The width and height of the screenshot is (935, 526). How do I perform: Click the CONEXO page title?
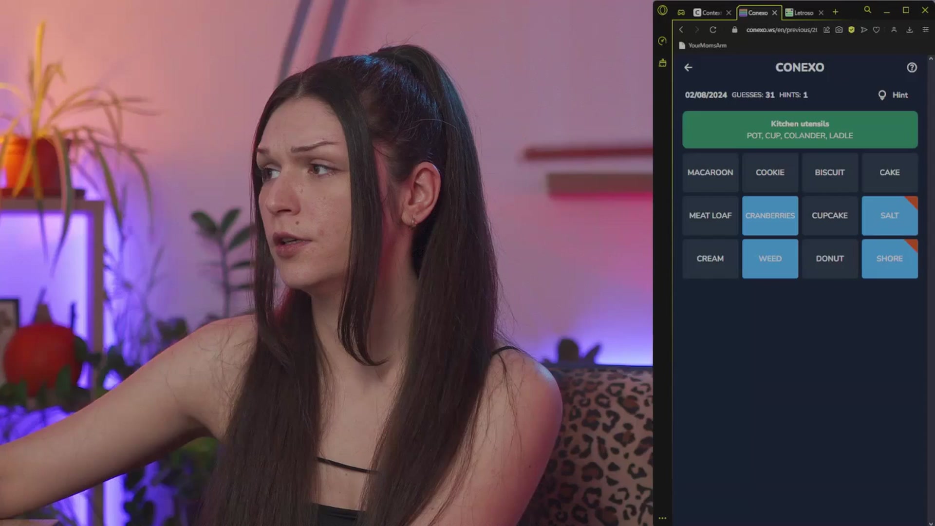click(x=800, y=68)
